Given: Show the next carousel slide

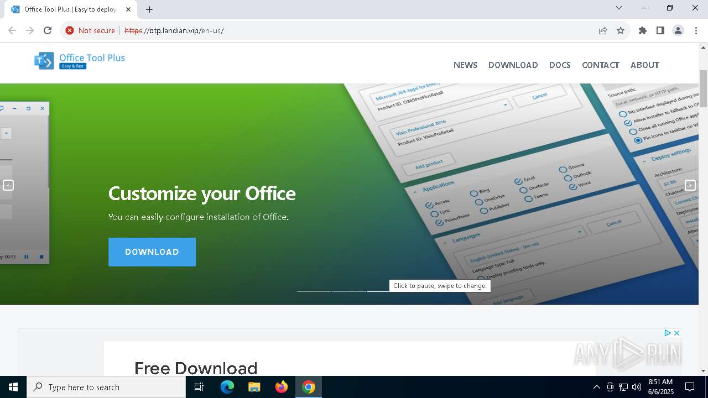Looking at the screenshot, I should tap(690, 185).
